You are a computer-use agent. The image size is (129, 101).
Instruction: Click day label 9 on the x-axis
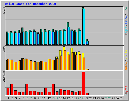pos(39,98)
